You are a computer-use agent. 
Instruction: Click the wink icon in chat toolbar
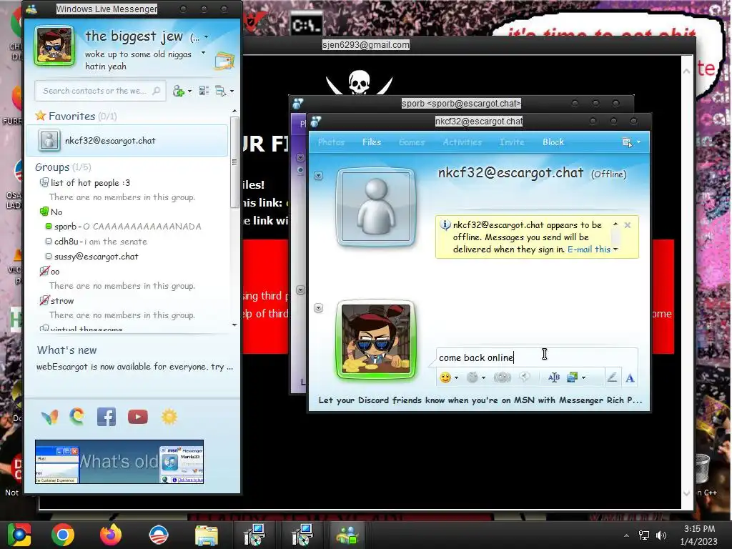click(473, 377)
